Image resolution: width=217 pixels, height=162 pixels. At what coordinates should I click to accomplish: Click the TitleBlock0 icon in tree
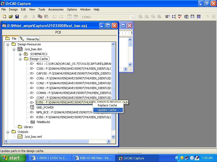[33, 122]
